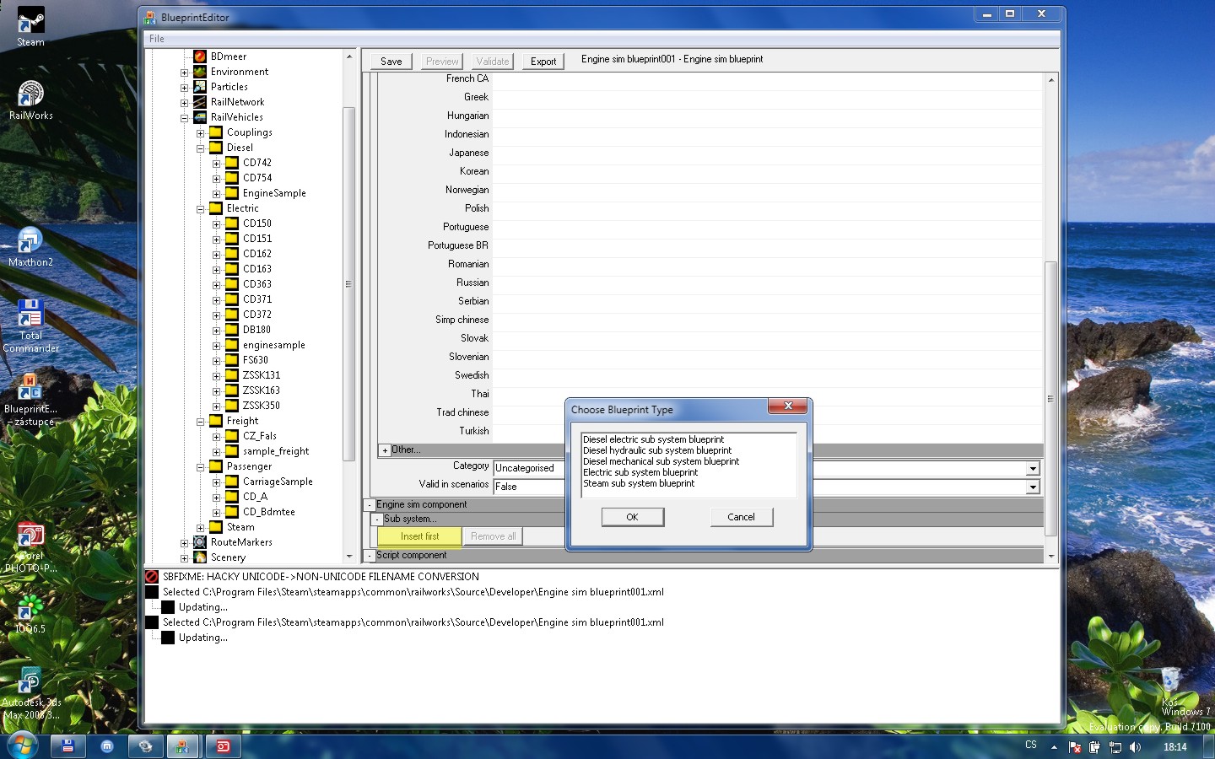Open the File menu

(x=157, y=39)
